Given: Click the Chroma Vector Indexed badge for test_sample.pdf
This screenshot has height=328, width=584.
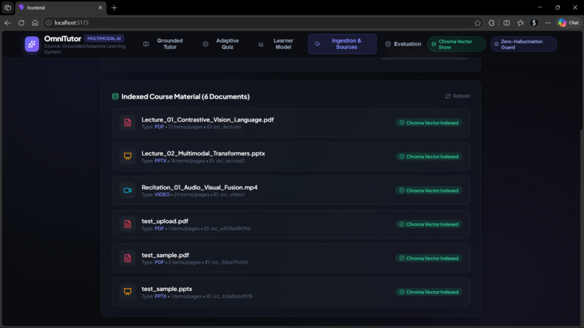Looking at the screenshot, I should tap(429, 258).
